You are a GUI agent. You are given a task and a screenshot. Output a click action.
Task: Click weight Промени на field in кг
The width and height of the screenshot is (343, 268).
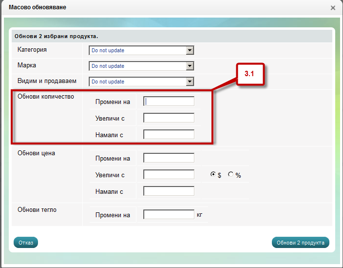169,215
